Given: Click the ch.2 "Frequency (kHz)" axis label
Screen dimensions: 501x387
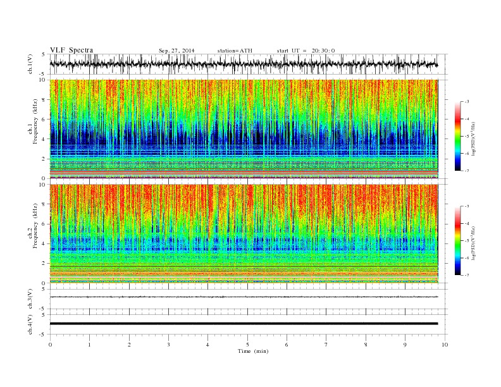Looking at the screenshot, I should tap(35, 226).
